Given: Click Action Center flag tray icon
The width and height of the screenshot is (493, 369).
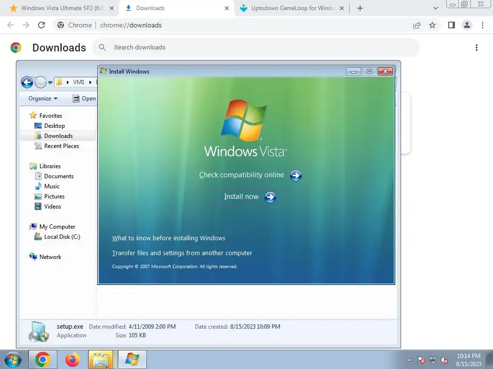Looking at the screenshot, I should pos(421,360).
